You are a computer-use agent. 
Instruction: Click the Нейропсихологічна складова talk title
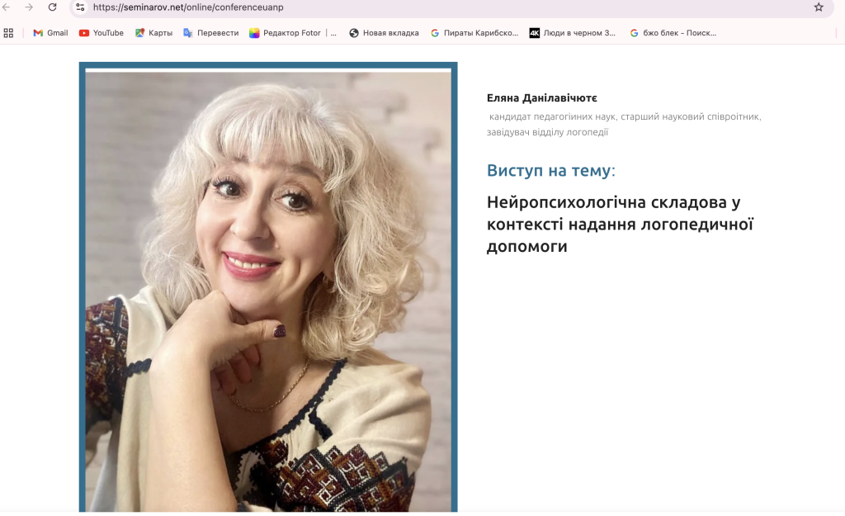click(620, 224)
